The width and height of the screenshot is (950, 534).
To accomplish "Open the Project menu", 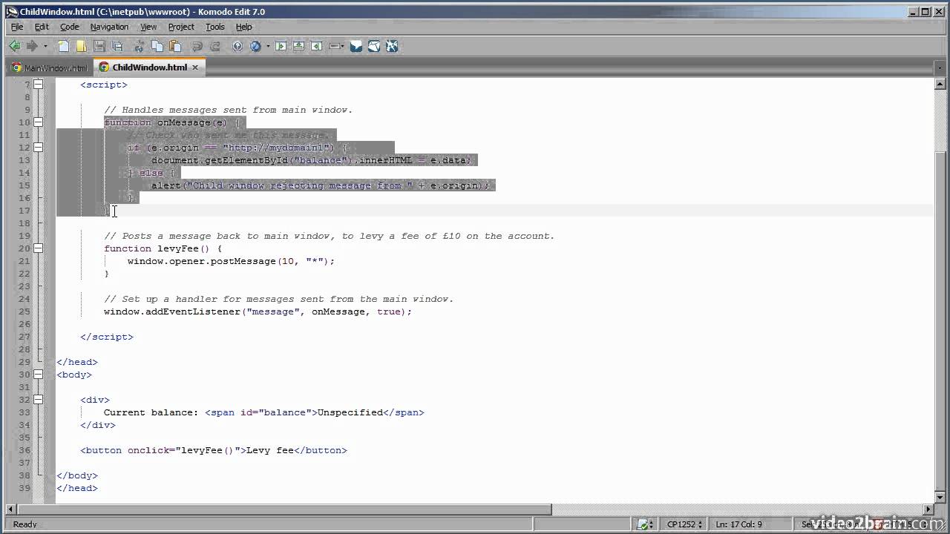I will [181, 27].
